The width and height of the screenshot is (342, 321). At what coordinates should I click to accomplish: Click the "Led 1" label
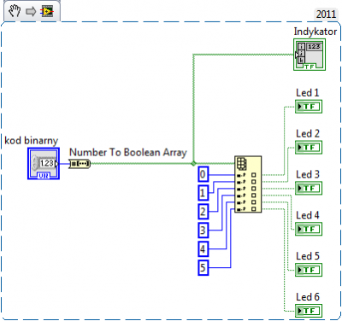[x=308, y=93]
